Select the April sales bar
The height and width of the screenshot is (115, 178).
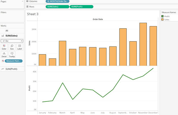[73, 57]
